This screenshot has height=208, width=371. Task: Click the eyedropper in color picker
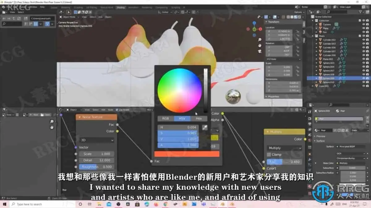205,127
